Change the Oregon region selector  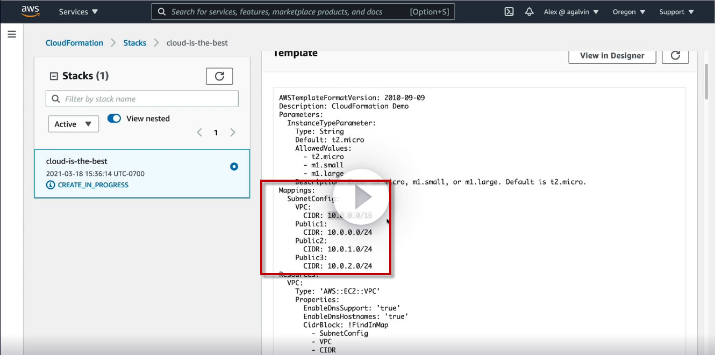(x=629, y=12)
